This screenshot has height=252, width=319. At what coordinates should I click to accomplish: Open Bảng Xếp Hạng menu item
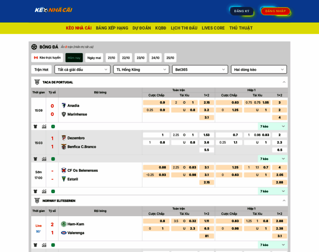coord(112,28)
